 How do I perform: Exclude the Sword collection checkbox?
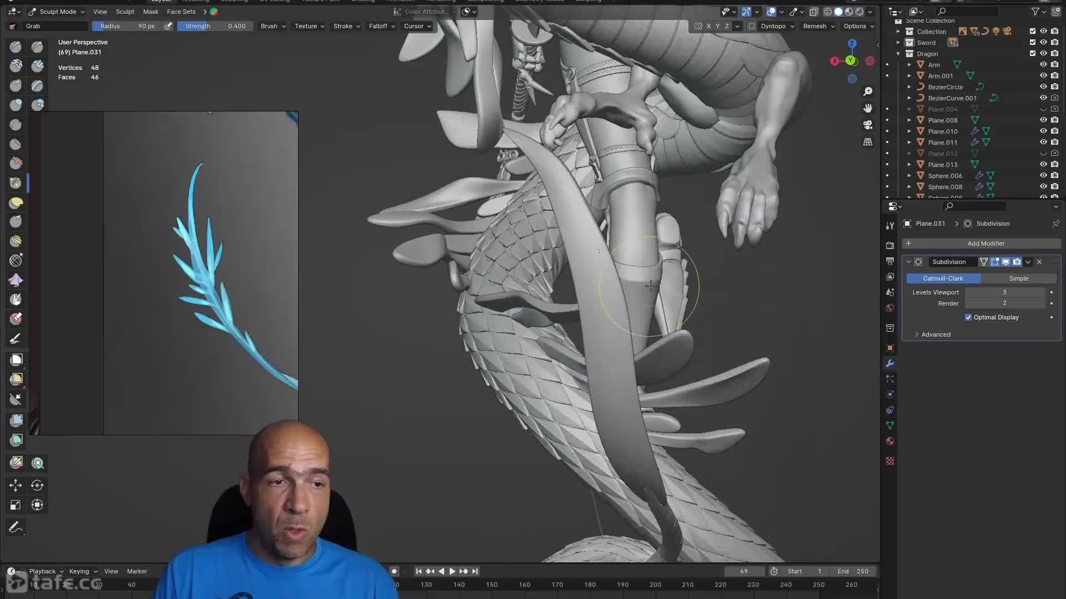[1032, 42]
